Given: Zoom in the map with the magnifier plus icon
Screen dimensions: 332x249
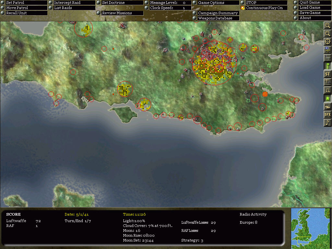Looking at the screenshot, I should 327,25.
